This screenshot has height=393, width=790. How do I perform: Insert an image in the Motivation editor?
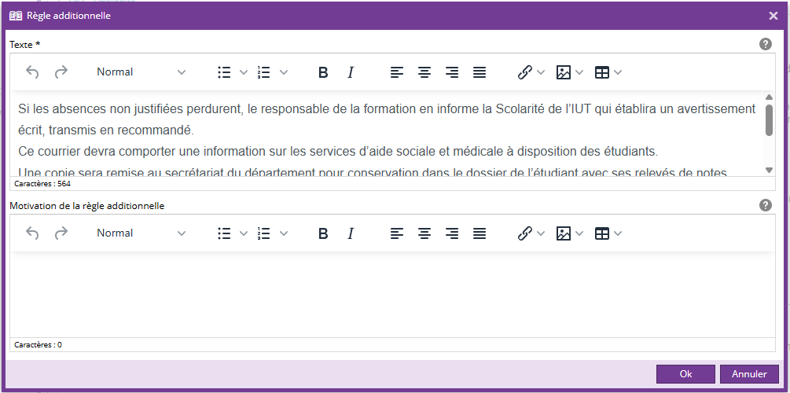click(x=564, y=233)
